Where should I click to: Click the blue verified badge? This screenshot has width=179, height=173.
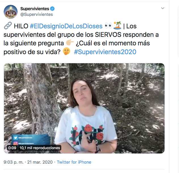click(x=52, y=9)
